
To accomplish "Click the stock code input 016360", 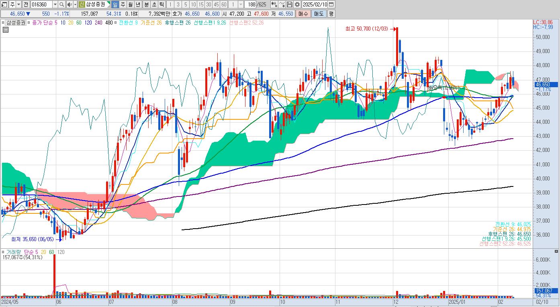I will (x=41, y=4).
